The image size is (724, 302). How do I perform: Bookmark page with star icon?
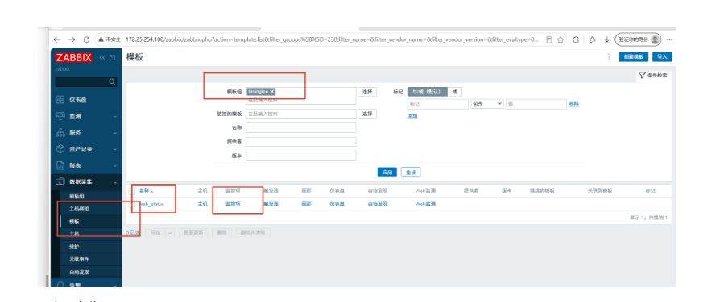[x=561, y=39]
